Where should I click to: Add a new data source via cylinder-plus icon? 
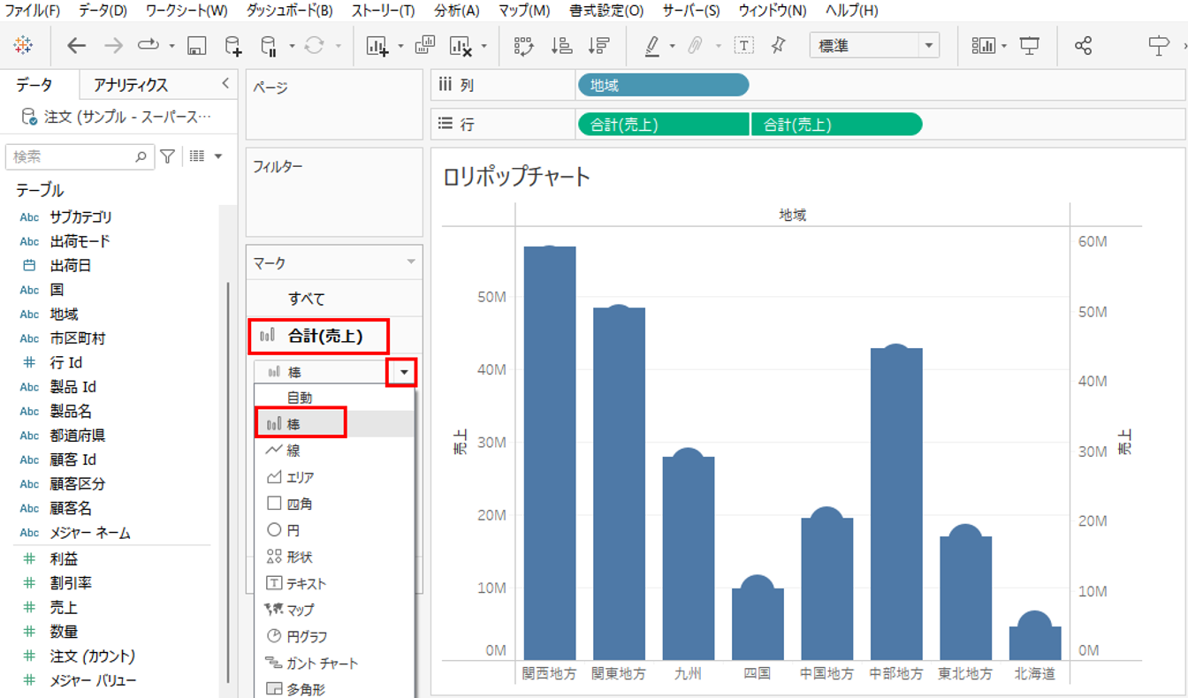click(x=232, y=46)
